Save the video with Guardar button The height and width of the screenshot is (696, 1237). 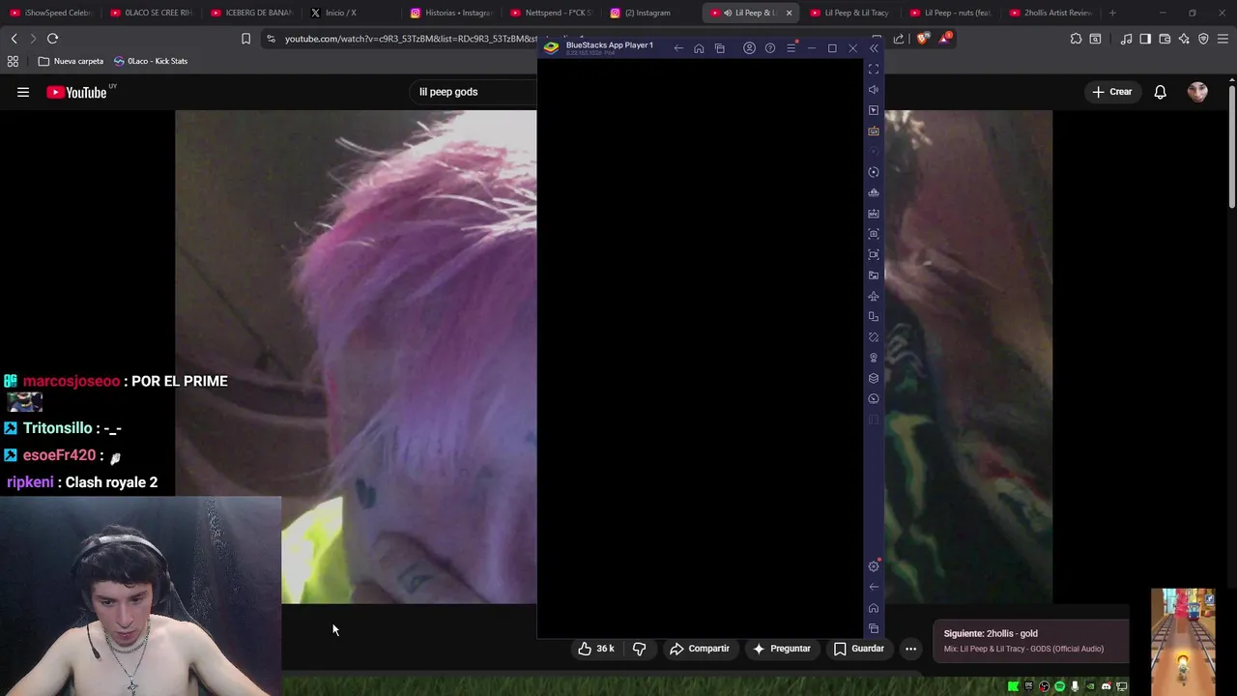tap(859, 649)
